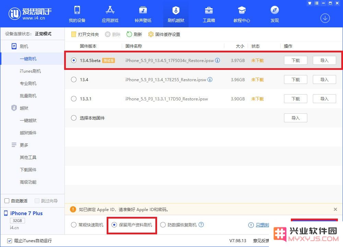Import the 13.4 firmware file
343x247 pixels.
(x=324, y=79)
